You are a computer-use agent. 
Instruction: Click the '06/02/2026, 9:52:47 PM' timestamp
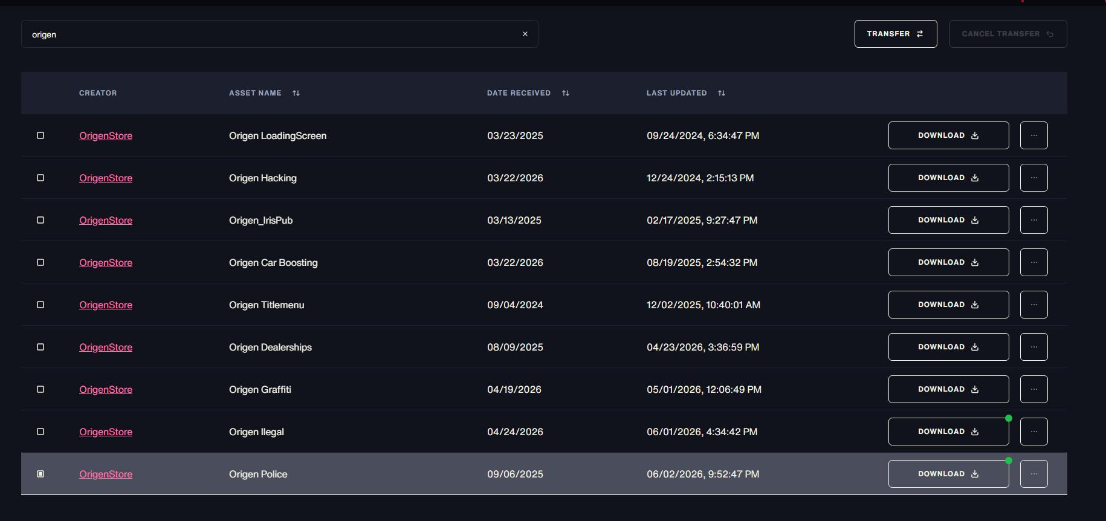pos(703,474)
